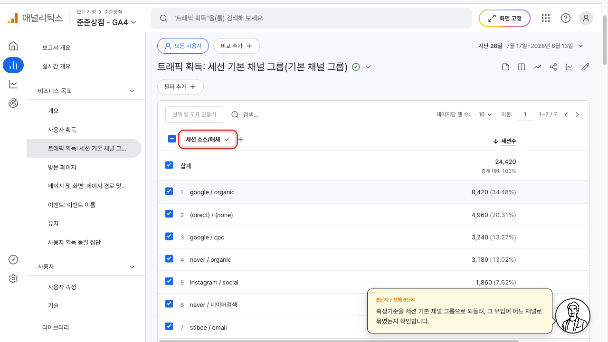Open the Advertising target rail icon
Screen dimensions: 608x342
click(13, 103)
